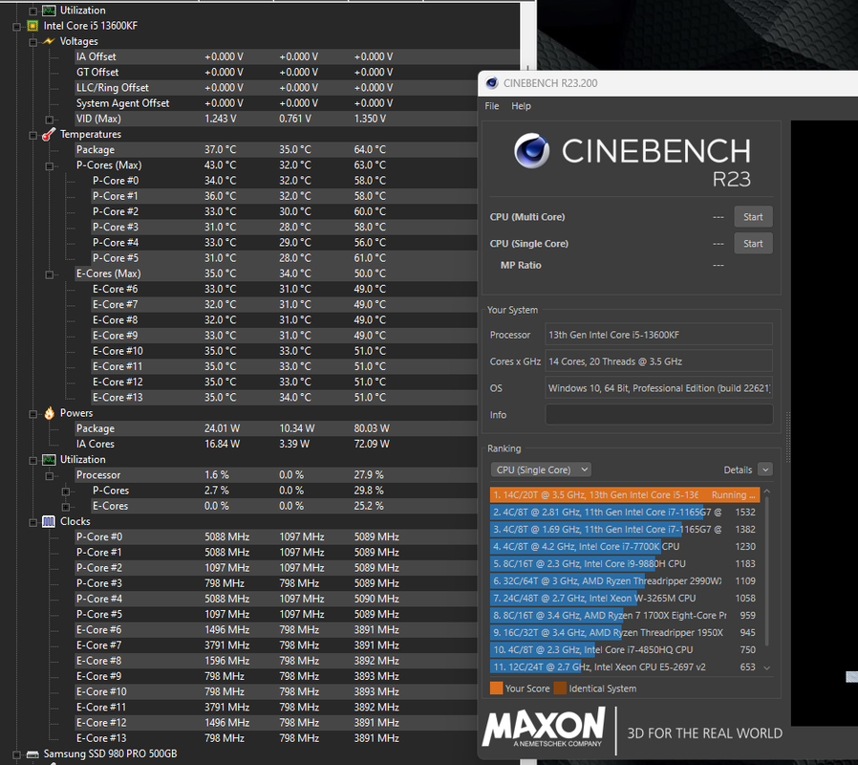Select the E-Core #7 clock row
Screen dimensions: 858x765
tap(276, 645)
